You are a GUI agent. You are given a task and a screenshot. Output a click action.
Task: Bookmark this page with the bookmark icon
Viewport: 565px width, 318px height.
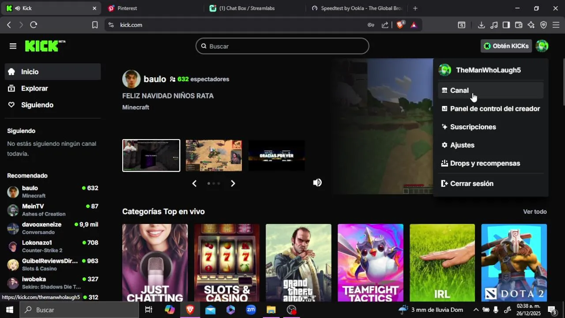coord(94,25)
